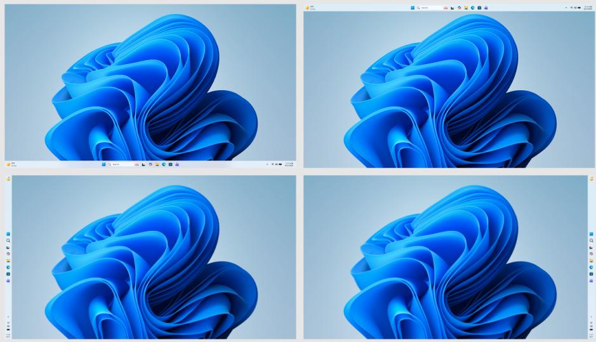Click the search magnifier on right-docked taskbar
The image size is (596, 342).
[592, 240]
